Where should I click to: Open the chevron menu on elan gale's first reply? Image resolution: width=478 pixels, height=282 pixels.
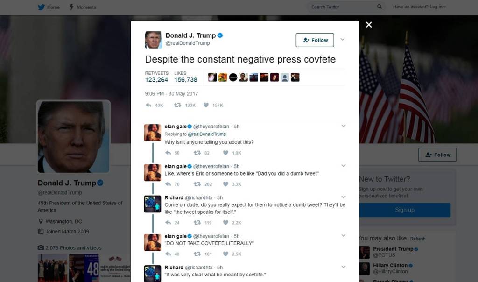click(344, 126)
